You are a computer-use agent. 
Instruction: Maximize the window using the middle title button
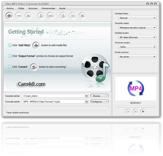(x=152, y=4)
